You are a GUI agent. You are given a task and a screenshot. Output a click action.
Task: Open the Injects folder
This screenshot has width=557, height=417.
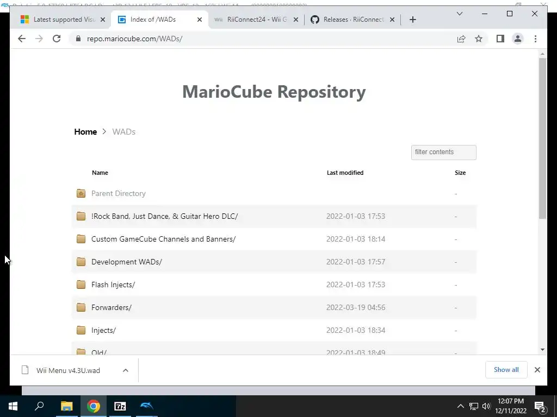[x=103, y=330]
